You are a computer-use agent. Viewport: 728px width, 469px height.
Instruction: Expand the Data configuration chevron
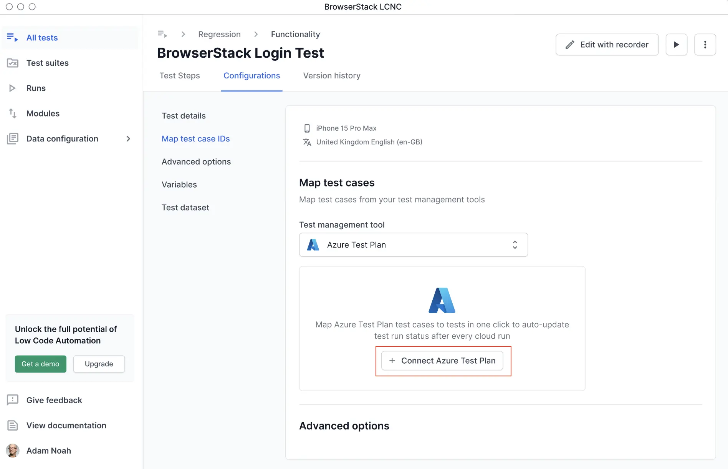pos(128,138)
